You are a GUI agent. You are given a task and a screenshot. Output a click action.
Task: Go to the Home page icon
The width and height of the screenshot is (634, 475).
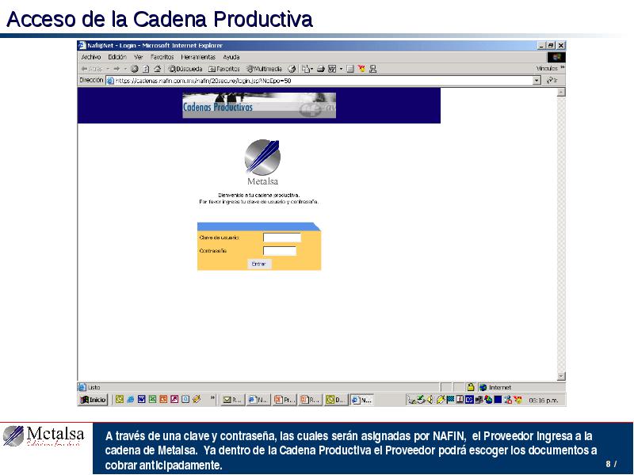click(157, 69)
